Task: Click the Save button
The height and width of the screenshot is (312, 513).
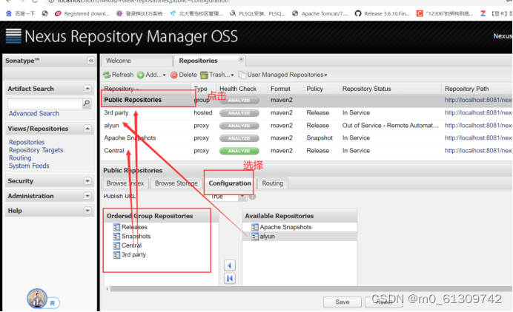Action: coord(342,302)
